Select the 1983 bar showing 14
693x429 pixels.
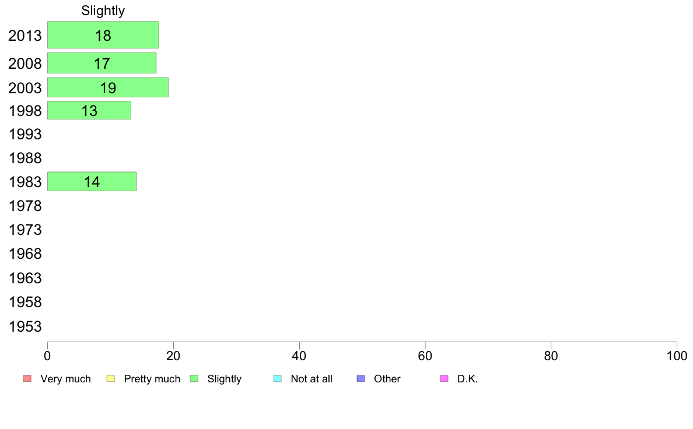point(92,182)
